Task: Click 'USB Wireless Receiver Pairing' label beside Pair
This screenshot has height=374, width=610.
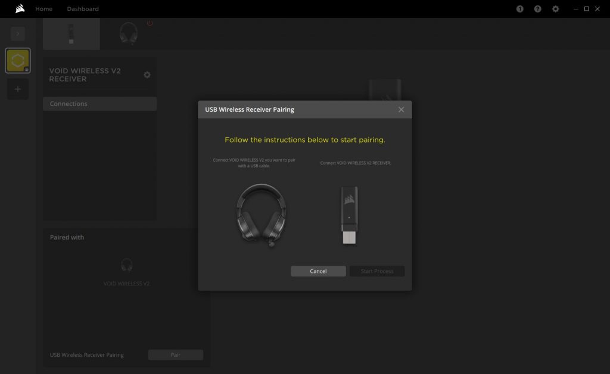Action: 87,355
